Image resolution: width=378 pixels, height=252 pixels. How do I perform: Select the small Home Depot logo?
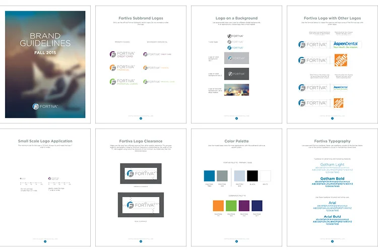coord(339,103)
